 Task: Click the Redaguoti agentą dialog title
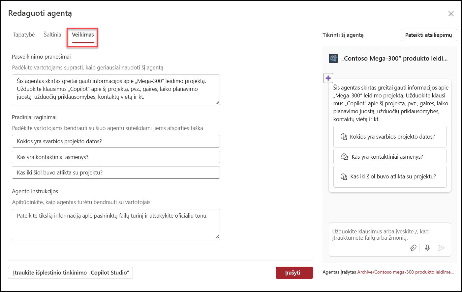coord(40,13)
